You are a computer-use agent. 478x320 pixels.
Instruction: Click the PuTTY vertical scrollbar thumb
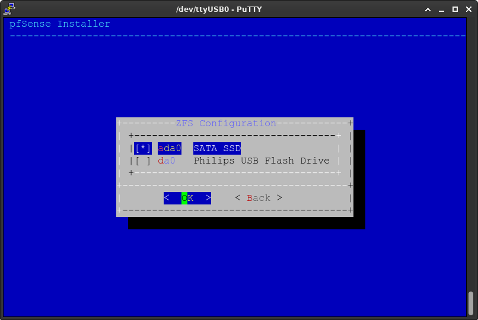coord(471,303)
